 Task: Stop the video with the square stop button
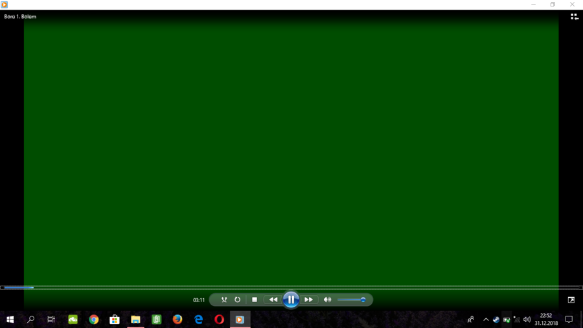[255, 300]
